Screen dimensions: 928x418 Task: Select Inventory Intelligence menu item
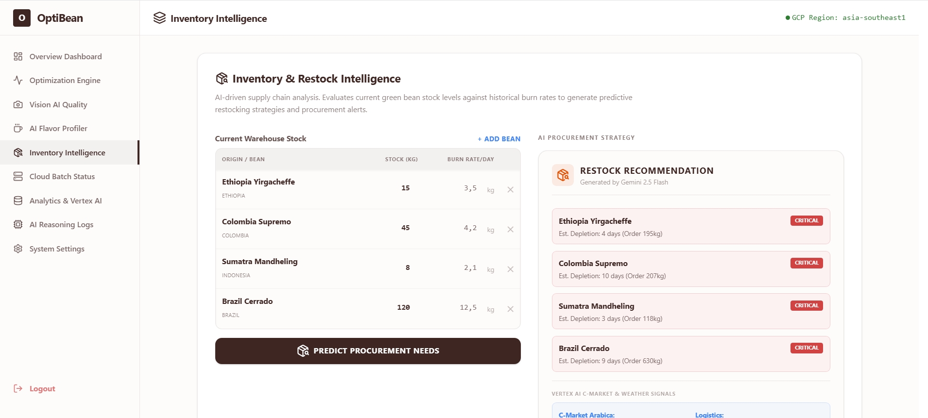(x=69, y=152)
